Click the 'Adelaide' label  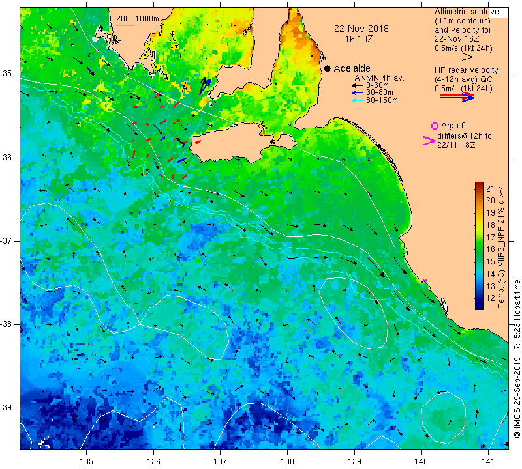pyautogui.click(x=352, y=68)
